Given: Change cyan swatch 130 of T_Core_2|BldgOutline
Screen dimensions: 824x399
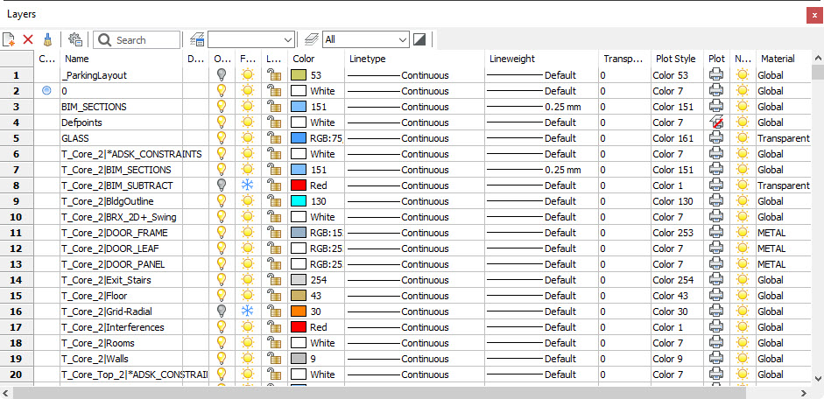Looking at the screenshot, I should coord(298,201).
